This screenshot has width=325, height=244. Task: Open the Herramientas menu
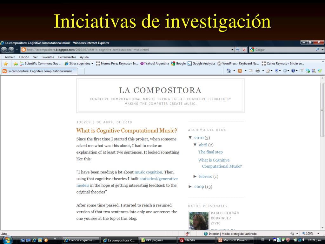[x=67, y=57]
